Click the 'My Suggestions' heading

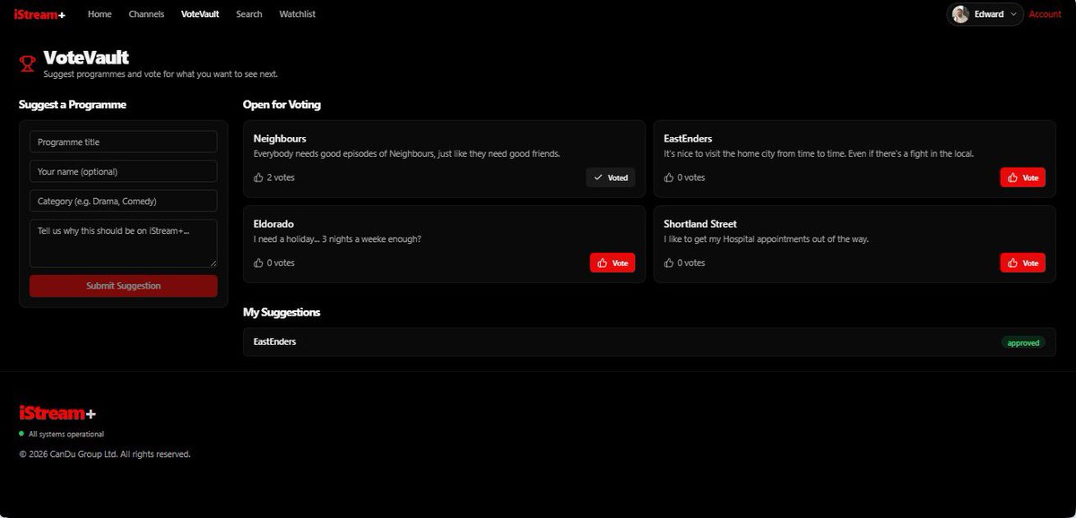(x=282, y=313)
